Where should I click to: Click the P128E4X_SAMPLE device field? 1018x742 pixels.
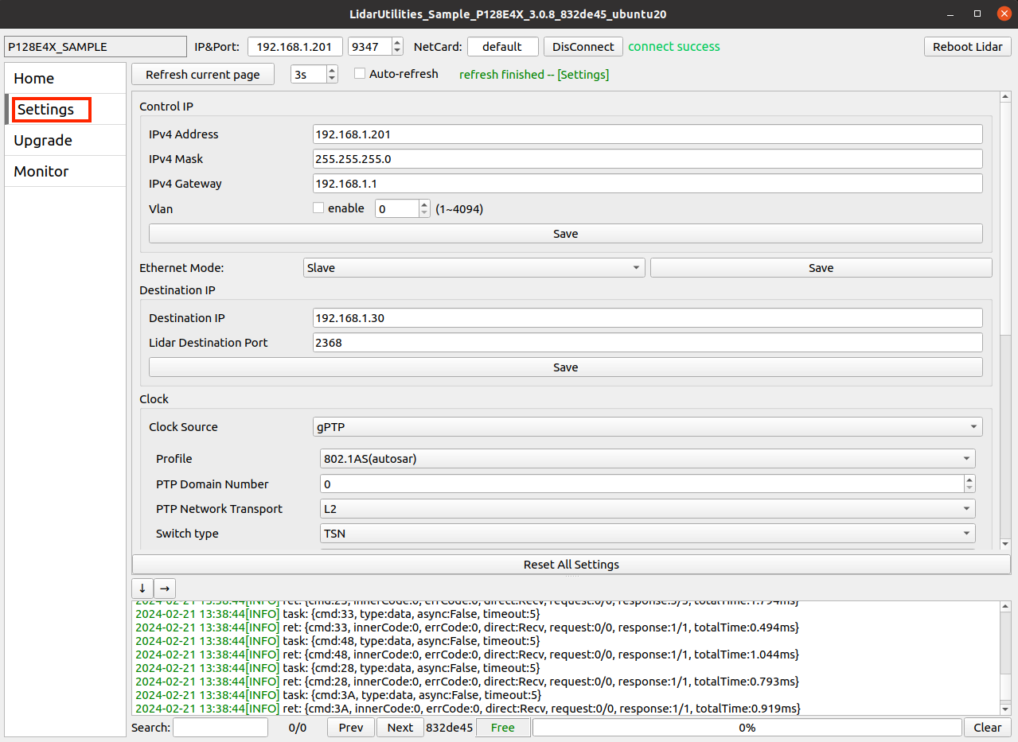point(96,47)
